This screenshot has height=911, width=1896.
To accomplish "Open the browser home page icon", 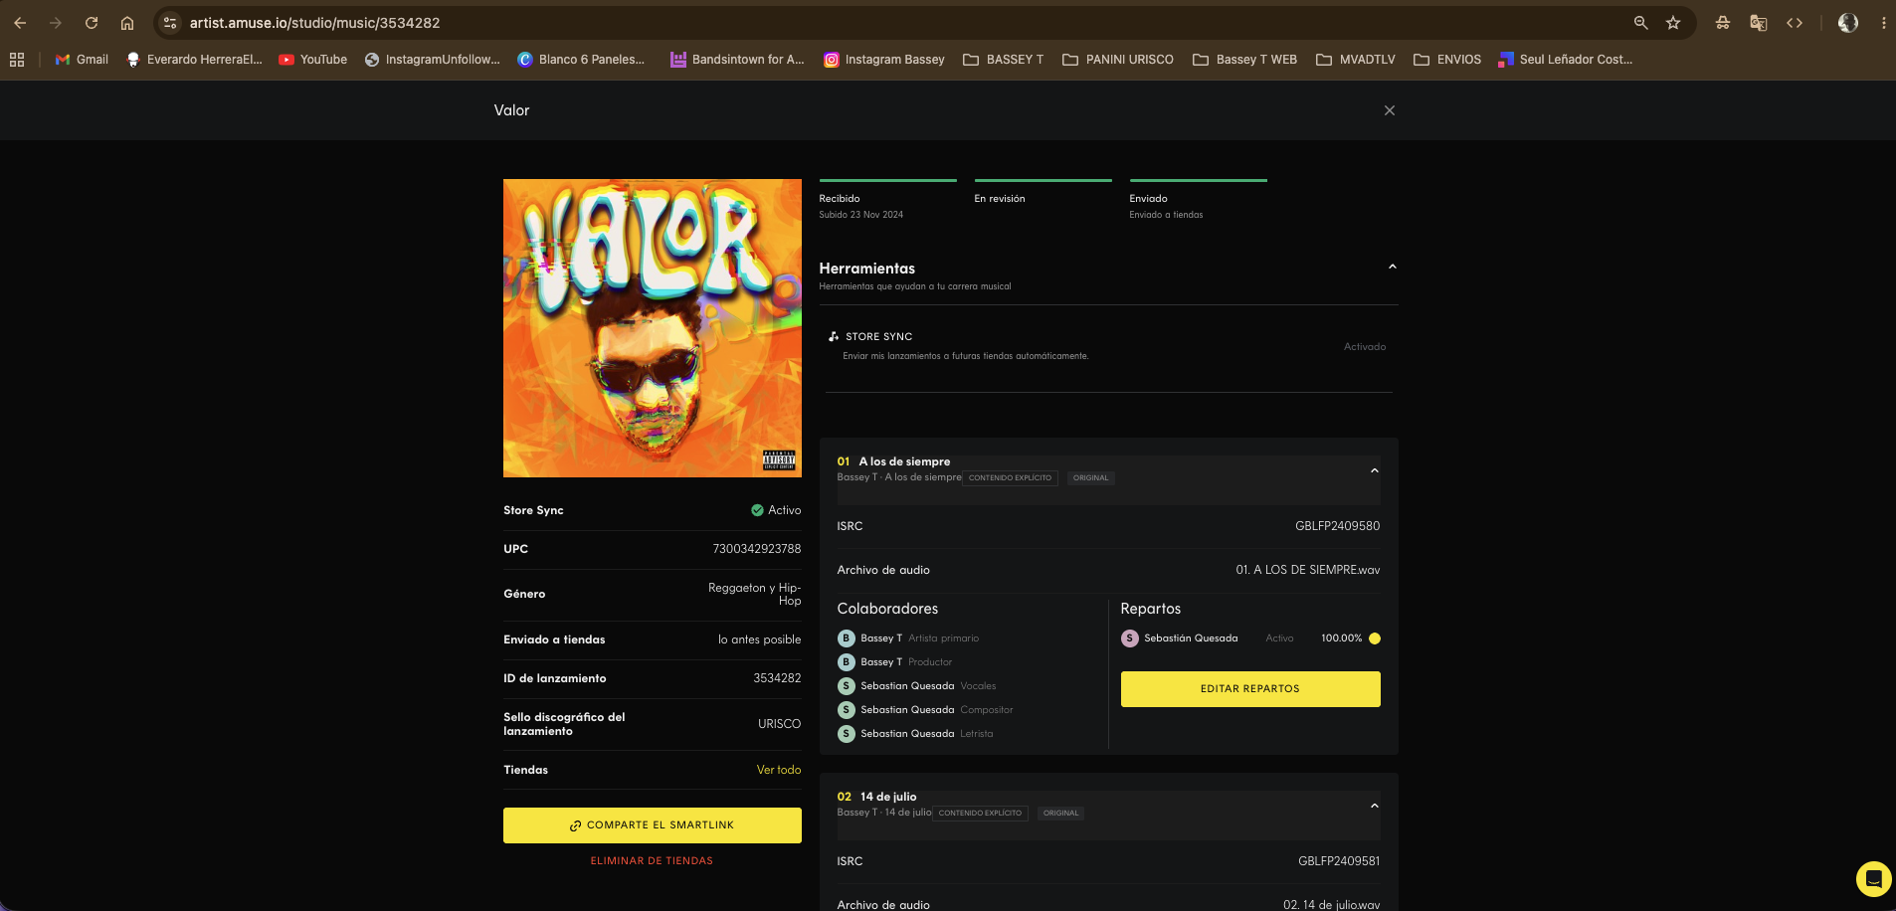I will (127, 23).
